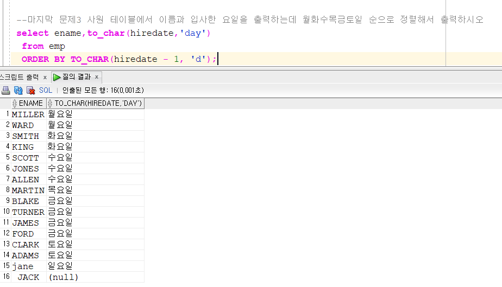Viewport: 502px width, 287px height.
Task: Click the refresh query results icon
Action: point(18,91)
